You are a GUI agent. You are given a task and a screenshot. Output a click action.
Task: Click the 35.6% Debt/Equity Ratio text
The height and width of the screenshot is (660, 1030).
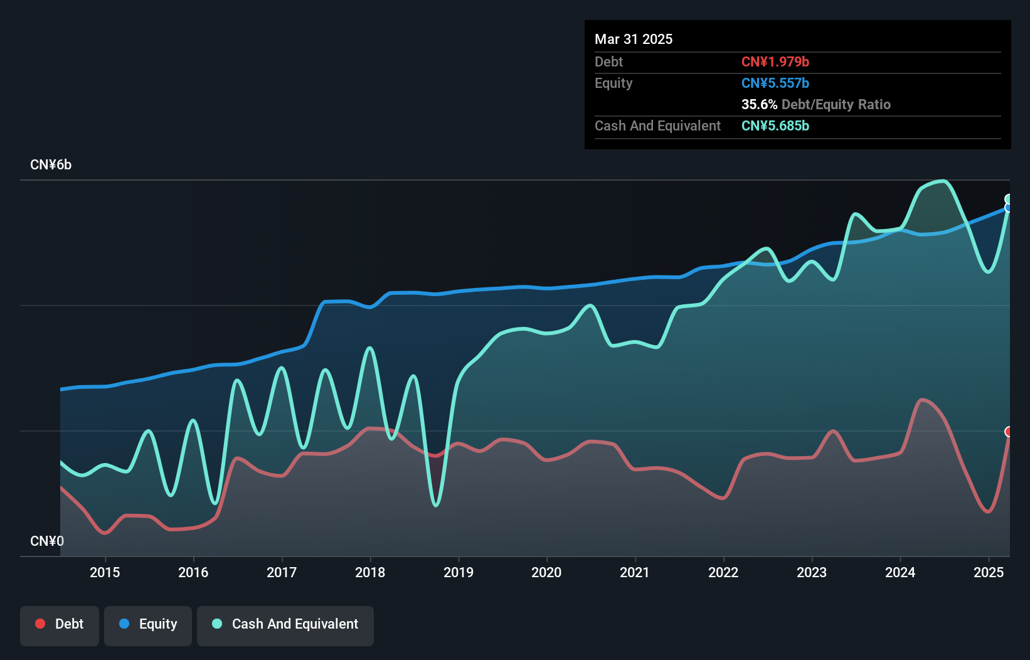coord(816,105)
